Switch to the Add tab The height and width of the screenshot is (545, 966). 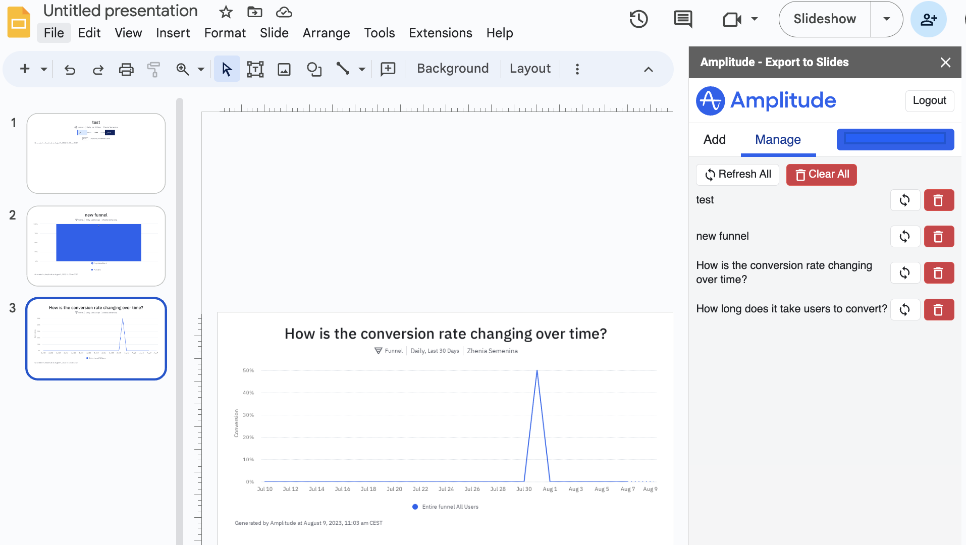[x=714, y=140]
